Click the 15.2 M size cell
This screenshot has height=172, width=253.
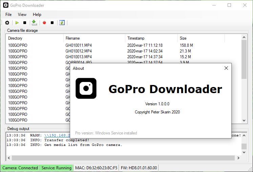[185, 57]
